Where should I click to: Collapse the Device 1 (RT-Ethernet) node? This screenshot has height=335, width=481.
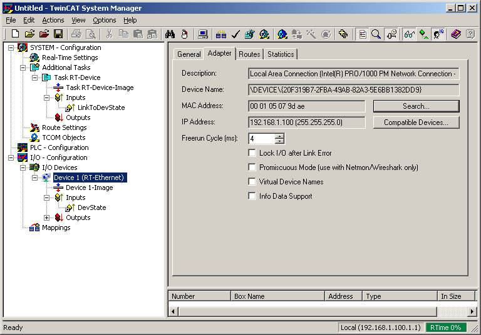(35, 177)
